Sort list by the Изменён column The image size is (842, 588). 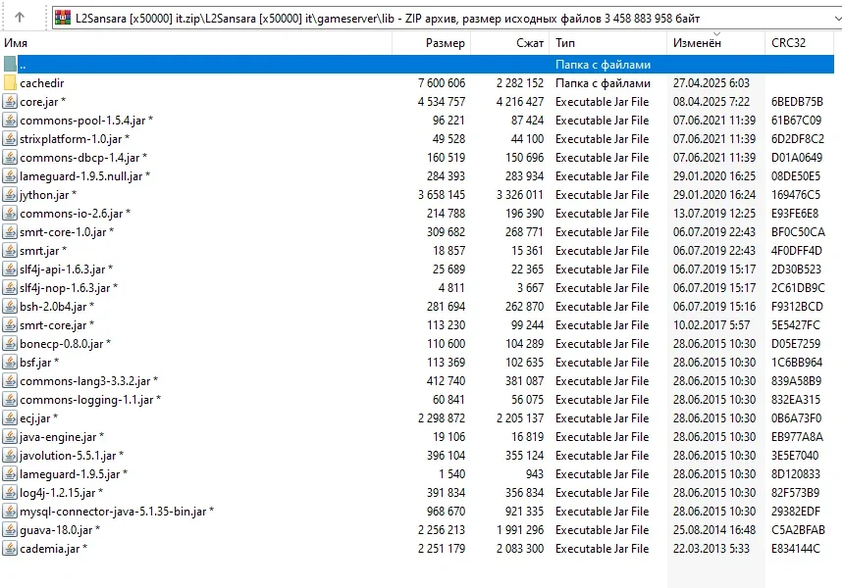[697, 43]
